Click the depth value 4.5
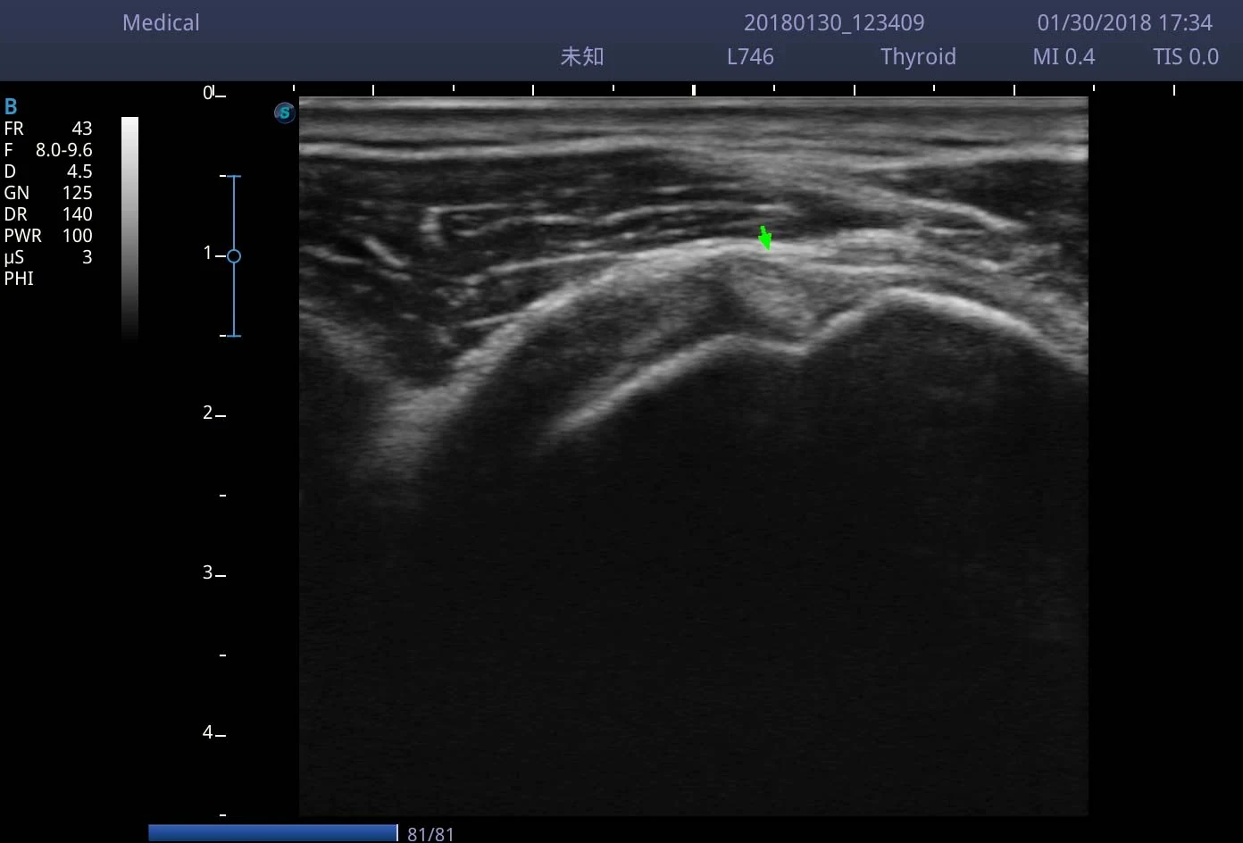 pyautogui.click(x=79, y=171)
